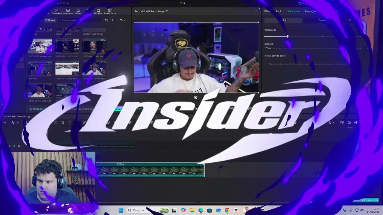The width and height of the screenshot is (383, 215).
Task: Switch media grid view layout icon
Action: pos(107,20)
